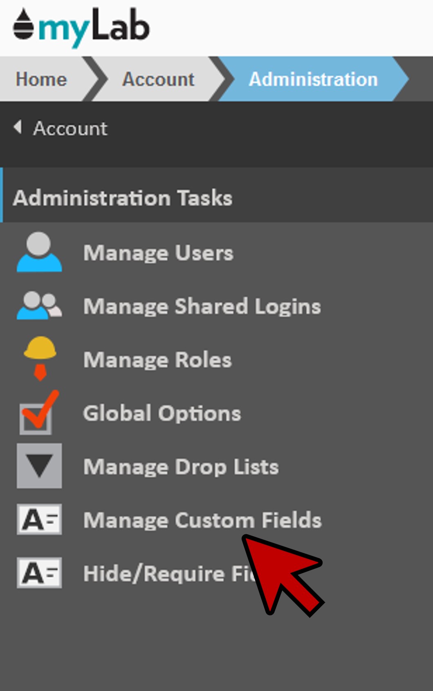The image size is (433, 691).
Task: Open the Manage Roles text link
Action: point(157,360)
